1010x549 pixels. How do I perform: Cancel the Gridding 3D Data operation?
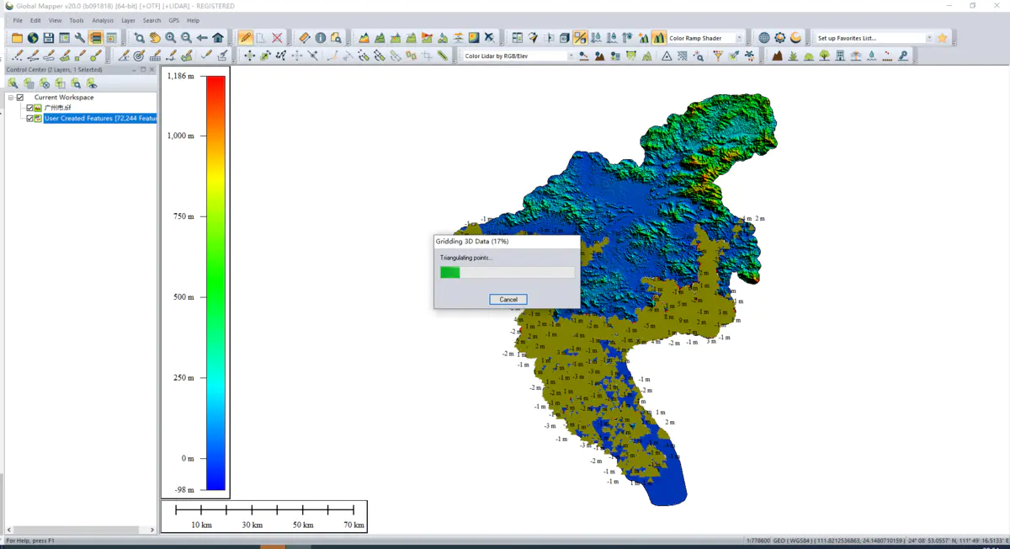508,300
